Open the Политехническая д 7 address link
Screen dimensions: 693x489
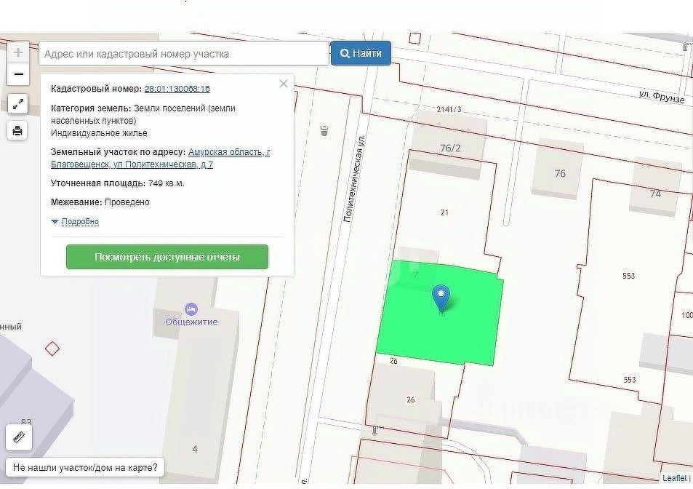[x=161, y=158]
